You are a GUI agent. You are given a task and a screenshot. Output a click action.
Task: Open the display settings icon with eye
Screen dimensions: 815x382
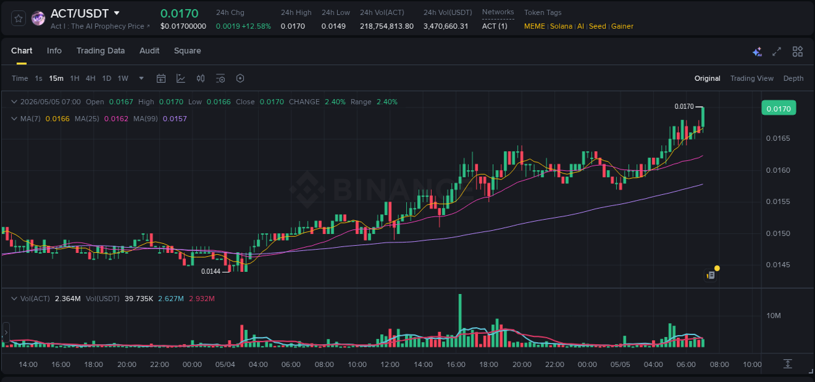tap(220, 78)
